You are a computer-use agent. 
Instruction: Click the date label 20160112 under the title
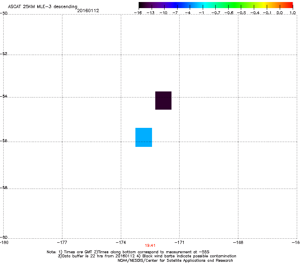(88, 11)
